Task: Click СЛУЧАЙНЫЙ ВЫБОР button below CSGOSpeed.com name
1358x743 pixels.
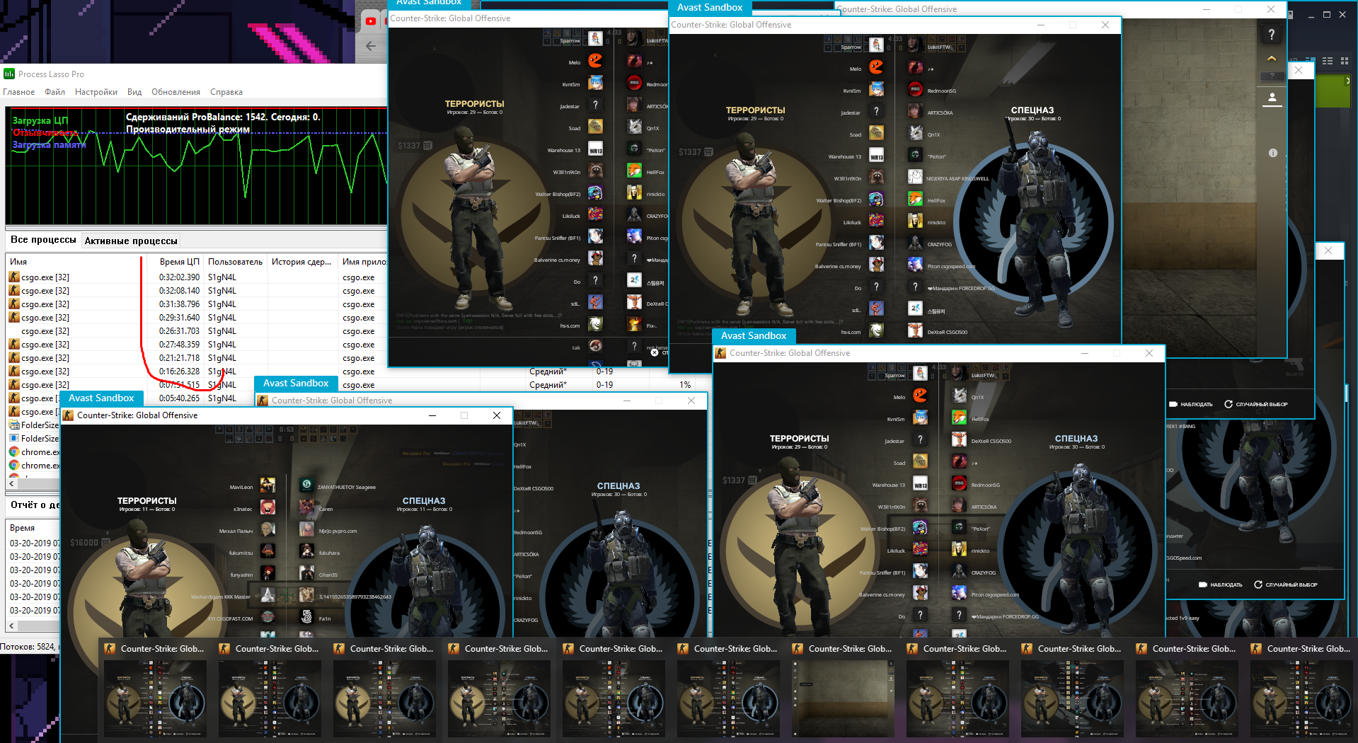Action: point(1286,584)
